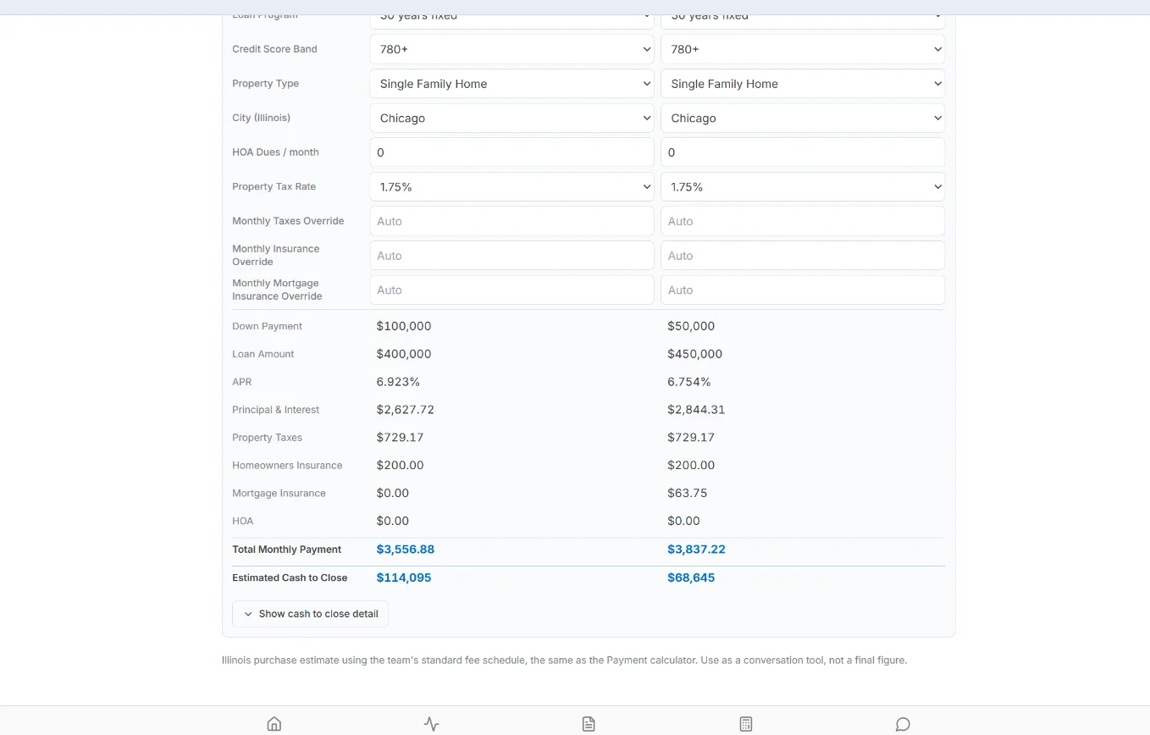The height and width of the screenshot is (735, 1150).
Task: Open second scenario's Property Type dropdown
Action: pos(803,84)
